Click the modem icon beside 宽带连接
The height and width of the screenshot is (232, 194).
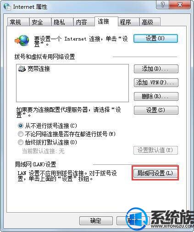(22, 69)
